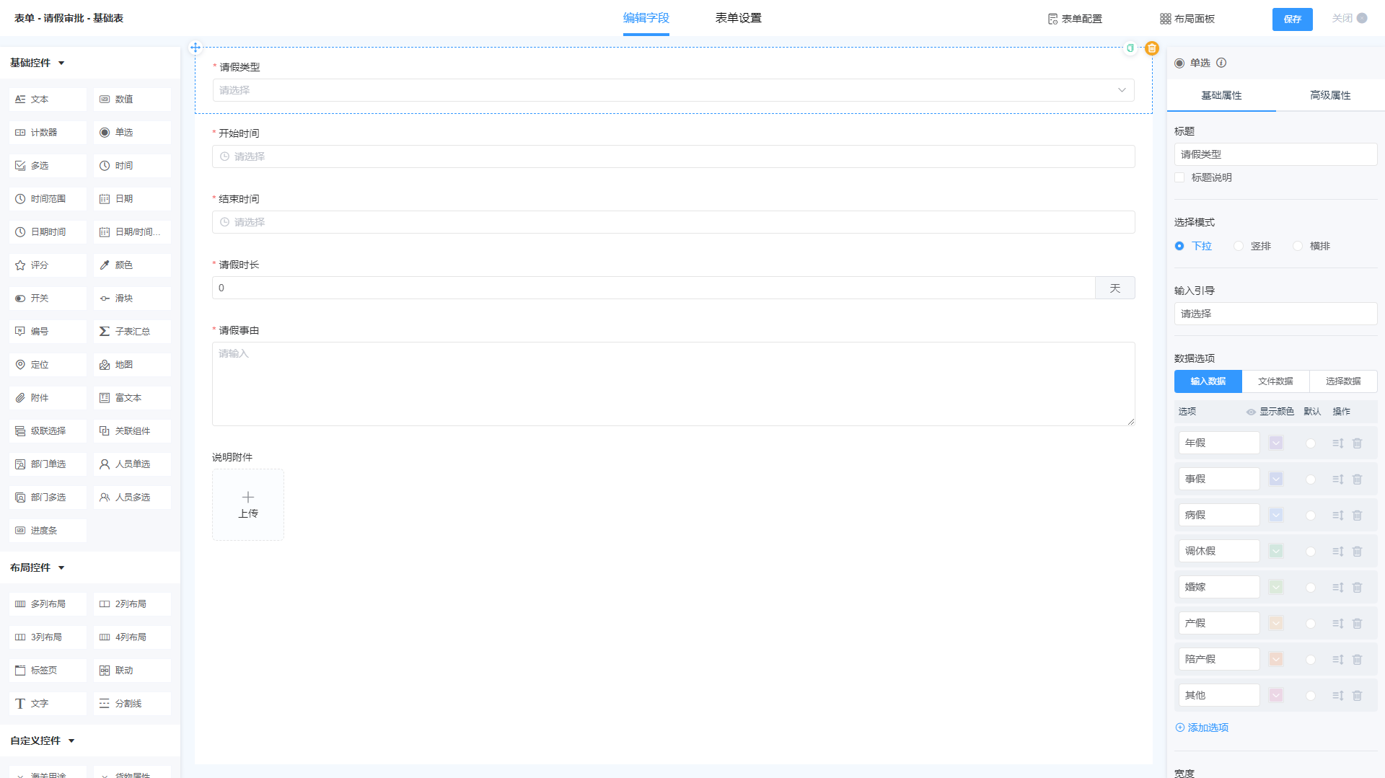Open the 结束时间 time picker
The height and width of the screenshot is (778, 1385).
click(x=673, y=222)
